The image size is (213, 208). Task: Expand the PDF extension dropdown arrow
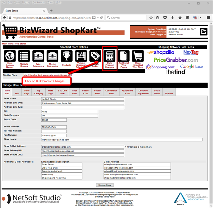pos(201,18)
